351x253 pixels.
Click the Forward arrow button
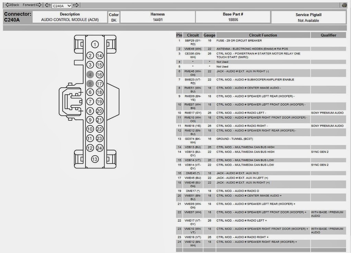coord(32,5)
